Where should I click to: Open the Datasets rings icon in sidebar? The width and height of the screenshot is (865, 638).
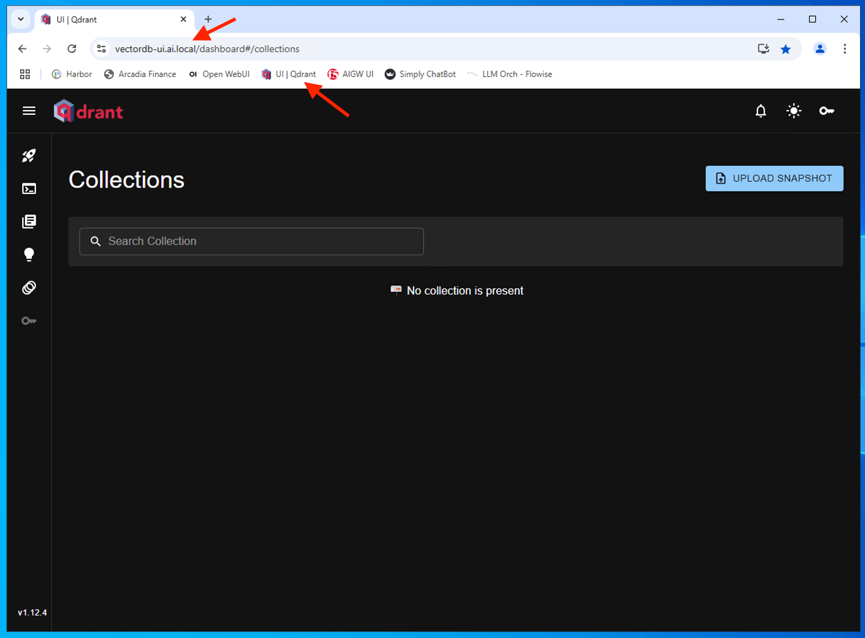pyautogui.click(x=29, y=288)
